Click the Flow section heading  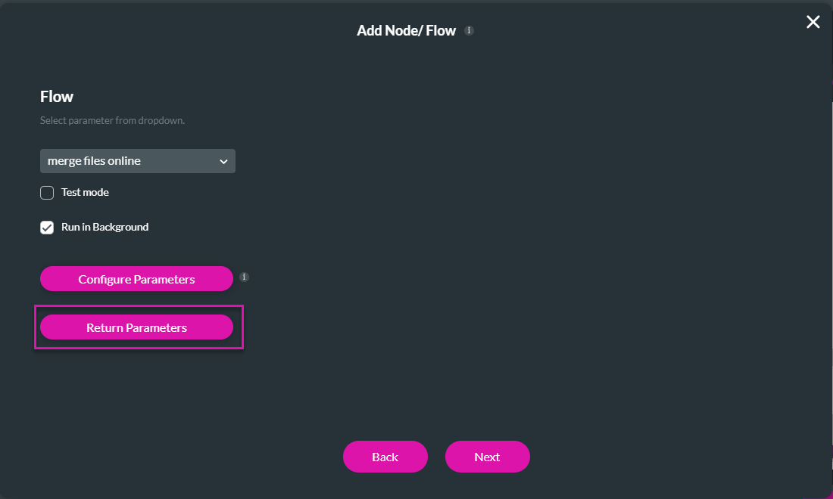[x=56, y=96]
